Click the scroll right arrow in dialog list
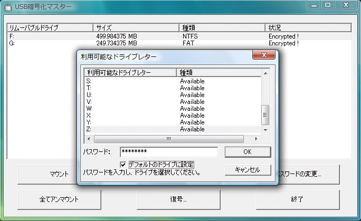The height and width of the screenshot is (221, 361). [256, 139]
